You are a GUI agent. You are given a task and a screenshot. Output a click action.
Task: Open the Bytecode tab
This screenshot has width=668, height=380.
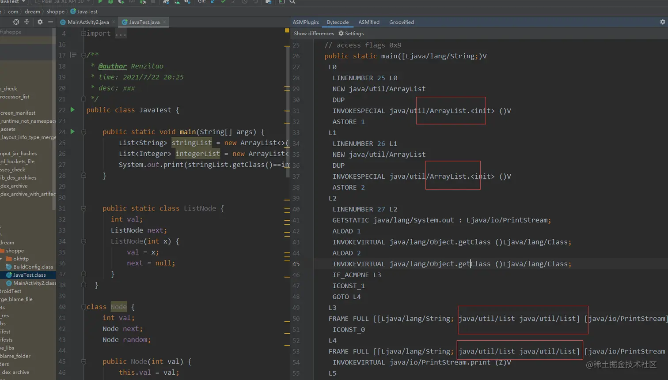[x=338, y=22]
